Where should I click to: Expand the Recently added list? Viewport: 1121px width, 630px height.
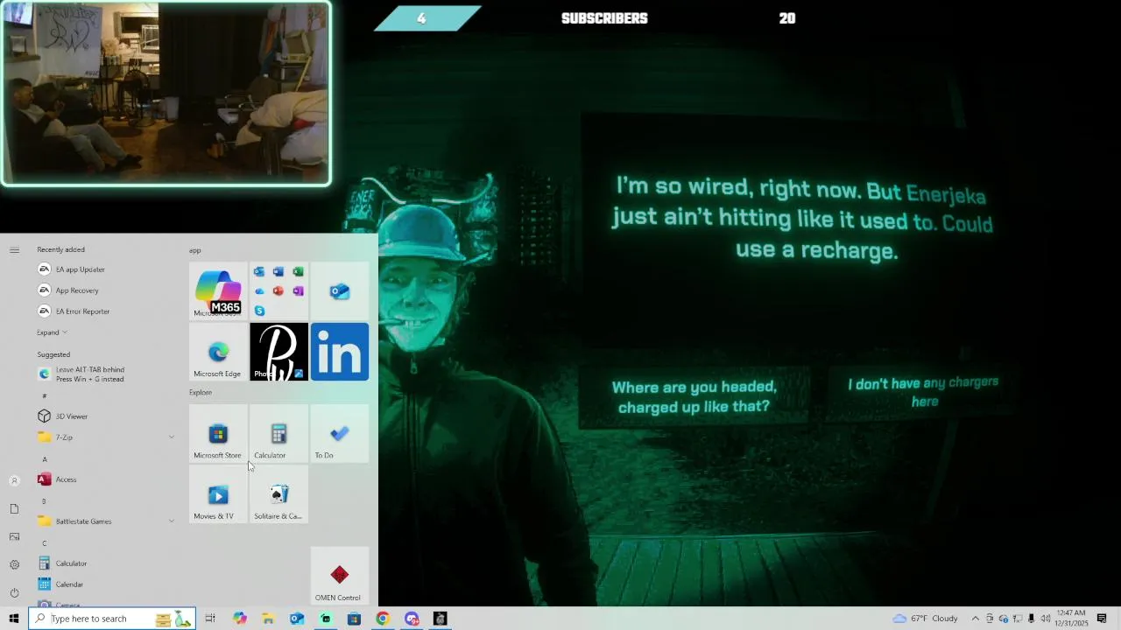(52, 332)
